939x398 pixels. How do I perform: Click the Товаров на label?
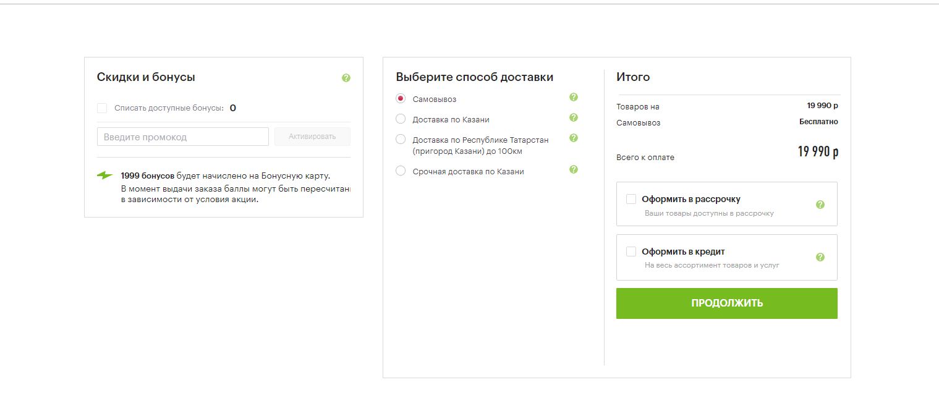coord(638,106)
